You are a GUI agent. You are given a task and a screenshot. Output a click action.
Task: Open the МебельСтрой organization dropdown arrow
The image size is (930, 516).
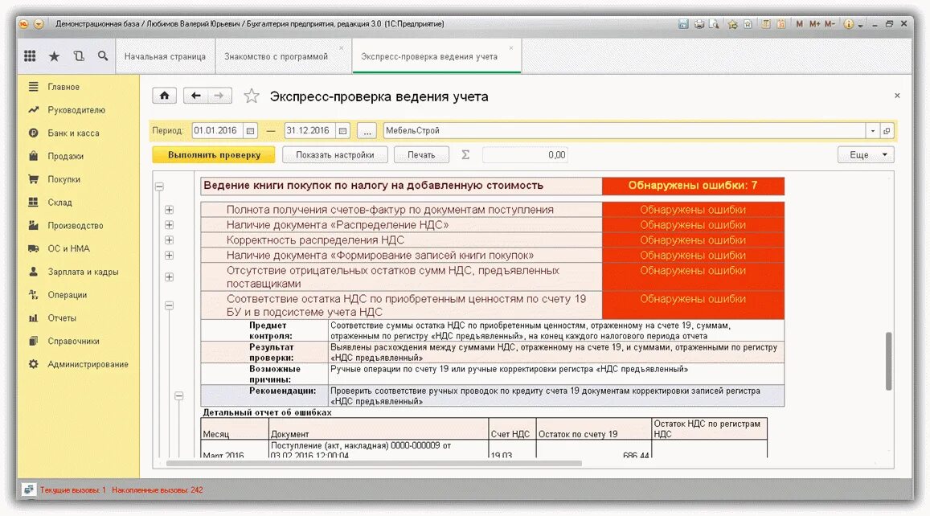tap(872, 131)
